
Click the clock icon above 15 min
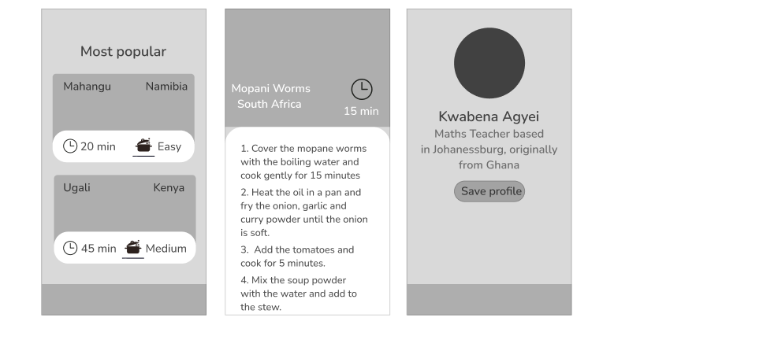coord(362,89)
